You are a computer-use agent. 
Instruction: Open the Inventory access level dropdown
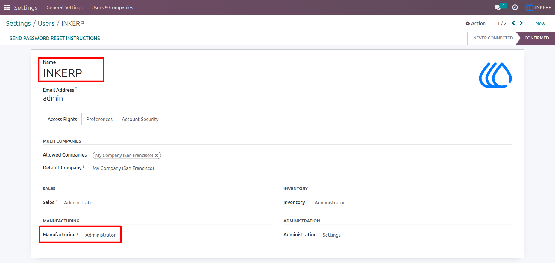click(330, 203)
